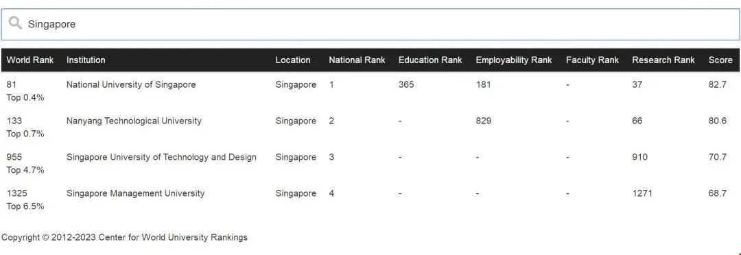Open Singapore University of Technology and Design
Screen dimensions: 741x255
[161, 157]
